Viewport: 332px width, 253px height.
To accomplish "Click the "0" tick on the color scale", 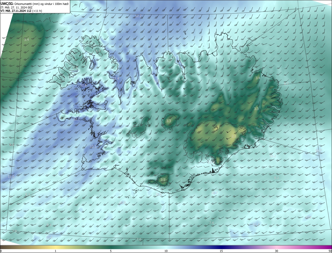I will point(1,251).
